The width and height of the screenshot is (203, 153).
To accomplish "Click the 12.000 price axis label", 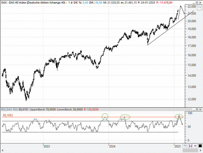I will [x=192, y=99].
